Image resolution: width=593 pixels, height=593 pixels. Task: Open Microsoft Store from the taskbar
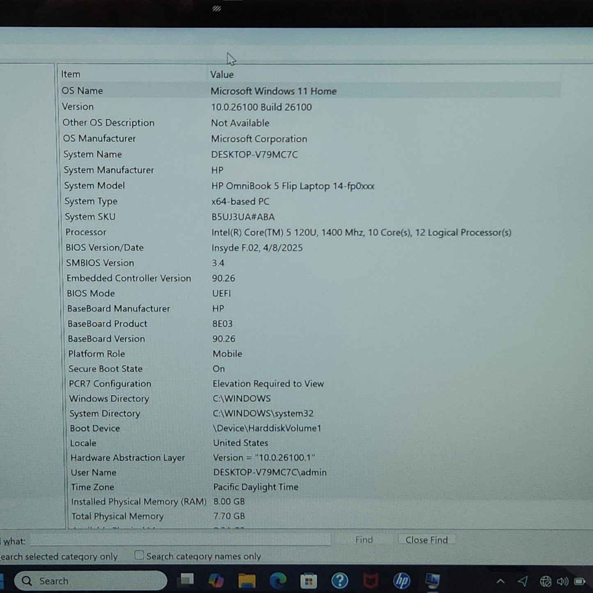308,581
